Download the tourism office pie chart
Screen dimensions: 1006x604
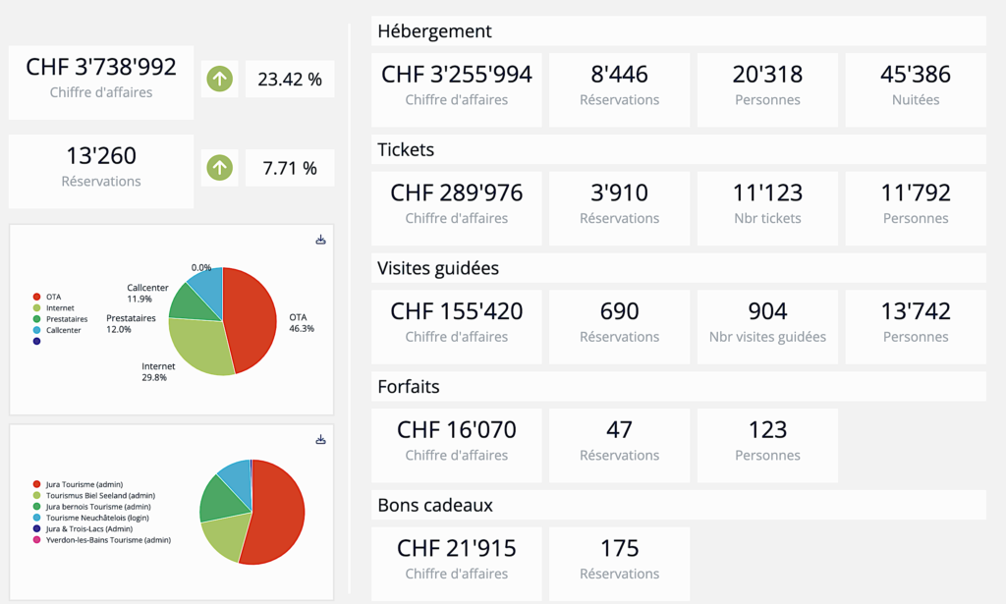320,439
